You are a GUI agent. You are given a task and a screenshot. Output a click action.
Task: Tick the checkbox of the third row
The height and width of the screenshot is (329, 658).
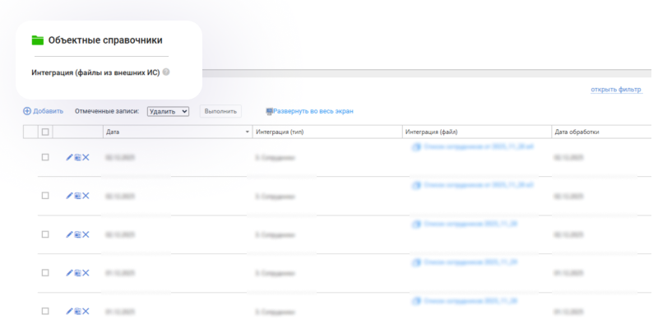click(45, 234)
